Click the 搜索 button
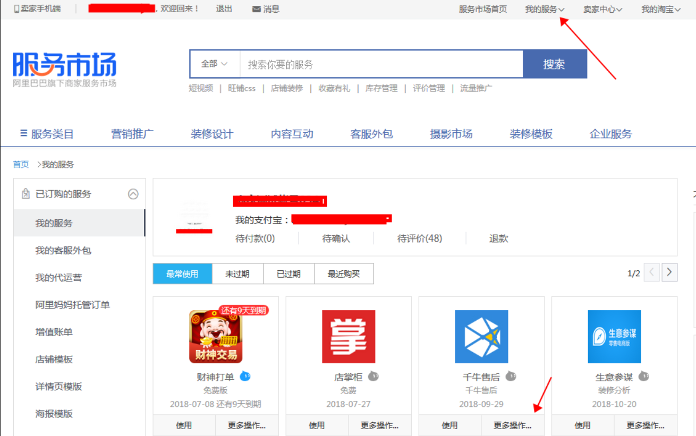Viewport: 696px width, 436px height. tap(555, 64)
